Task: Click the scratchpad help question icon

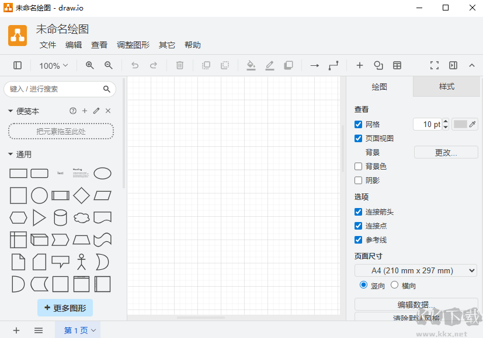Action: coord(73,111)
